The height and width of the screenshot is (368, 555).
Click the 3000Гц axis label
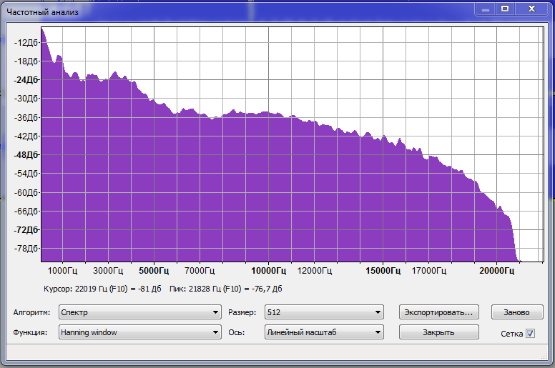tap(108, 271)
